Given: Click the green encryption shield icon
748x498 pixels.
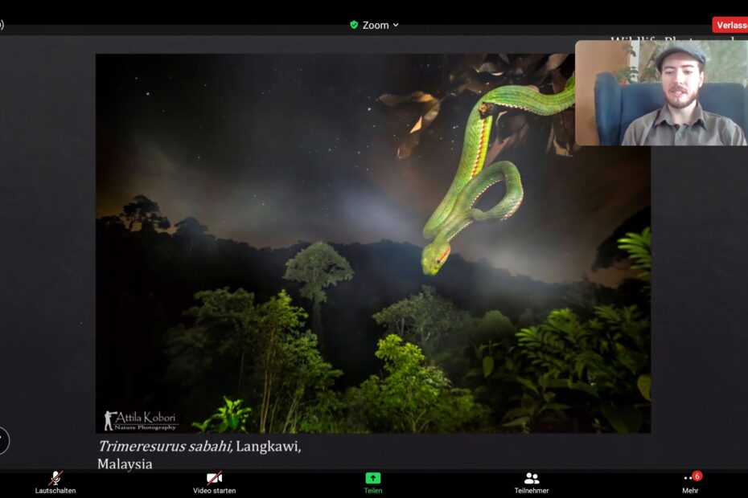Looking at the screenshot, I should pyautogui.click(x=354, y=25).
